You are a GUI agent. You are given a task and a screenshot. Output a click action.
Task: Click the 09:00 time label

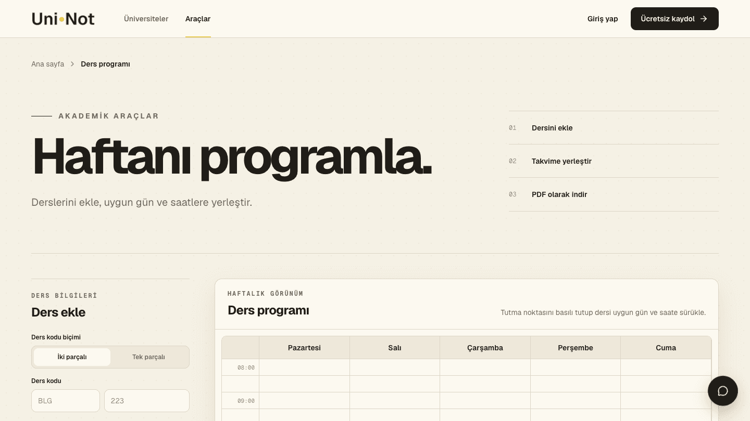click(246, 401)
